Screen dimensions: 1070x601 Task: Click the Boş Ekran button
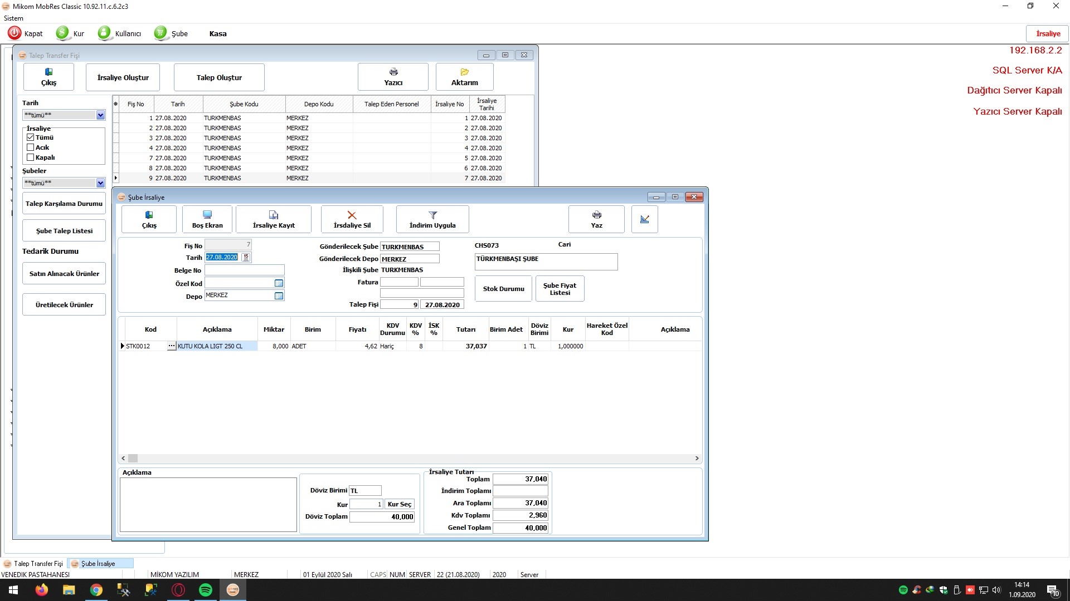pyautogui.click(x=207, y=219)
